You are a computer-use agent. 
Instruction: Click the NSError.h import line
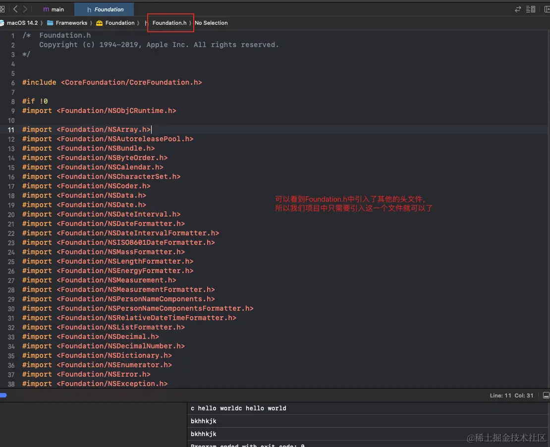(x=87, y=375)
